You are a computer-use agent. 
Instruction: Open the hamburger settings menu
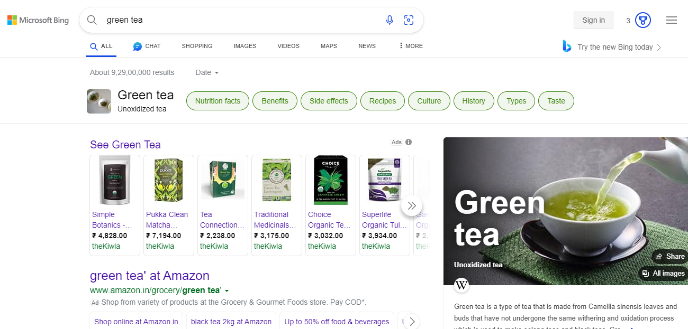click(x=672, y=20)
